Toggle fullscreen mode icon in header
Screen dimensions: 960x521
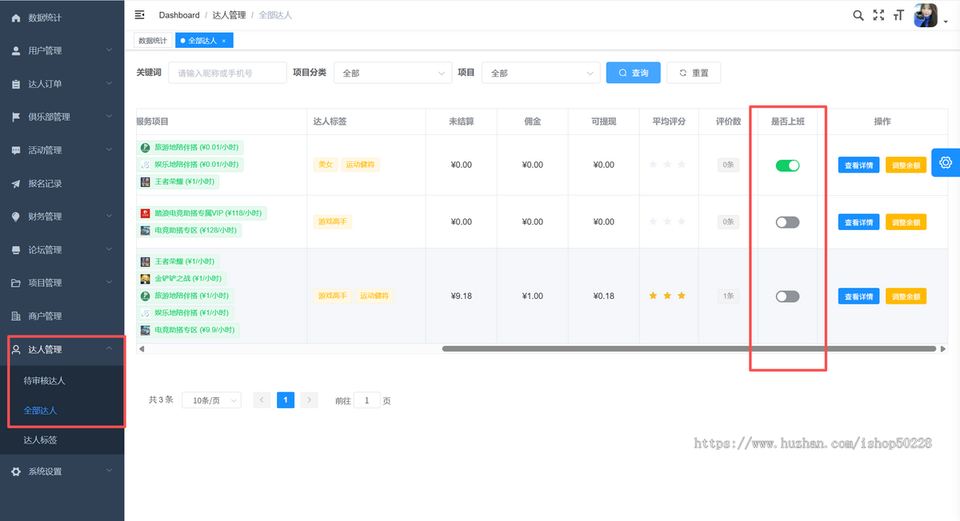pyautogui.click(x=878, y=15)
